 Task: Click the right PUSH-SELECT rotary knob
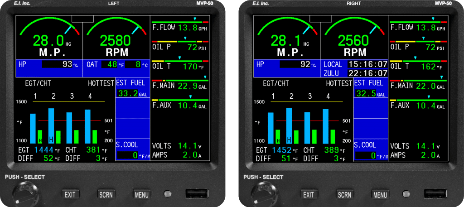click(264, 195)
